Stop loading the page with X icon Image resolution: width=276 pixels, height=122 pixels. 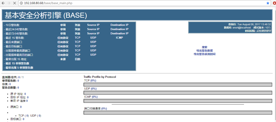[15, 3]
